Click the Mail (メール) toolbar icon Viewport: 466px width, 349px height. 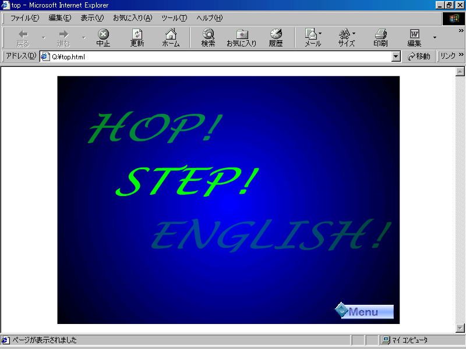click(313, 38)
